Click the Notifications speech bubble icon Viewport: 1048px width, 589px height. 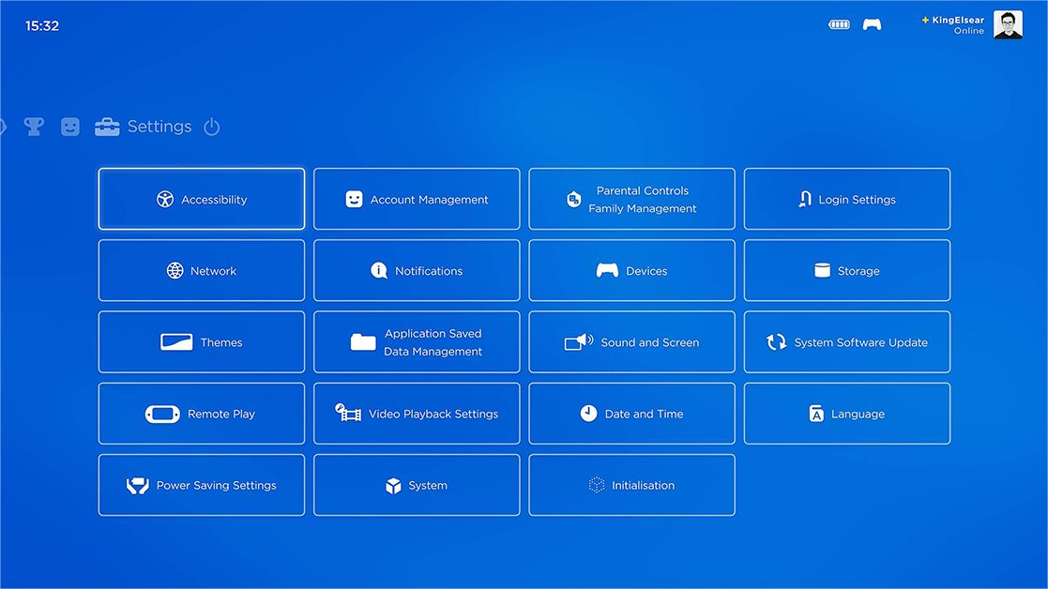(379, 271)
